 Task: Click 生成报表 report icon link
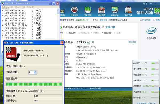[x=145, y=20]
